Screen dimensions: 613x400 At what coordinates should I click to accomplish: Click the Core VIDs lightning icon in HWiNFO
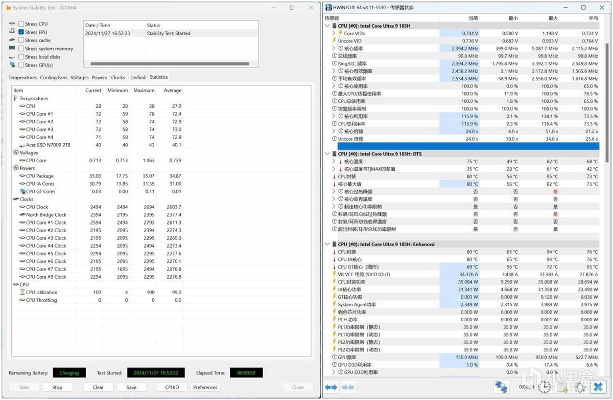tap(340, 33)
